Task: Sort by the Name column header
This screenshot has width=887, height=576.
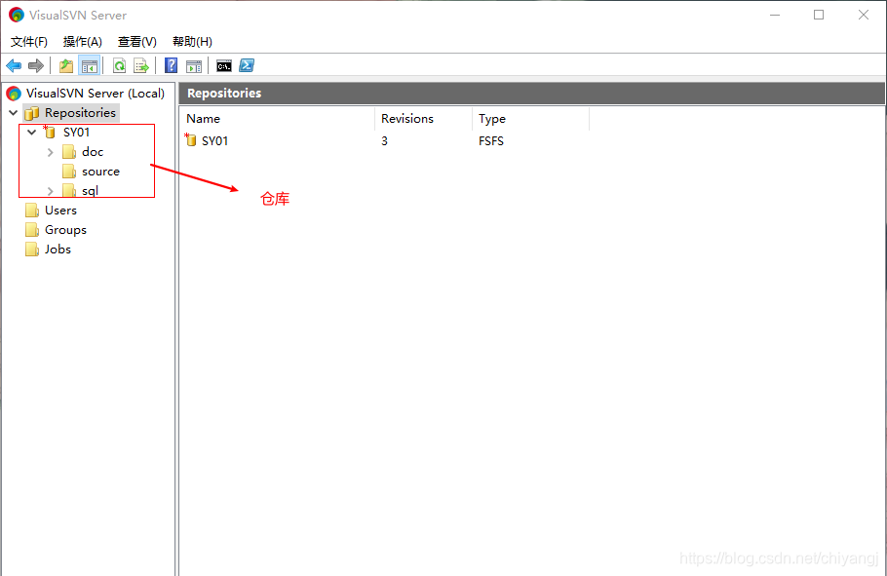Action: click(x=277, y=119)
